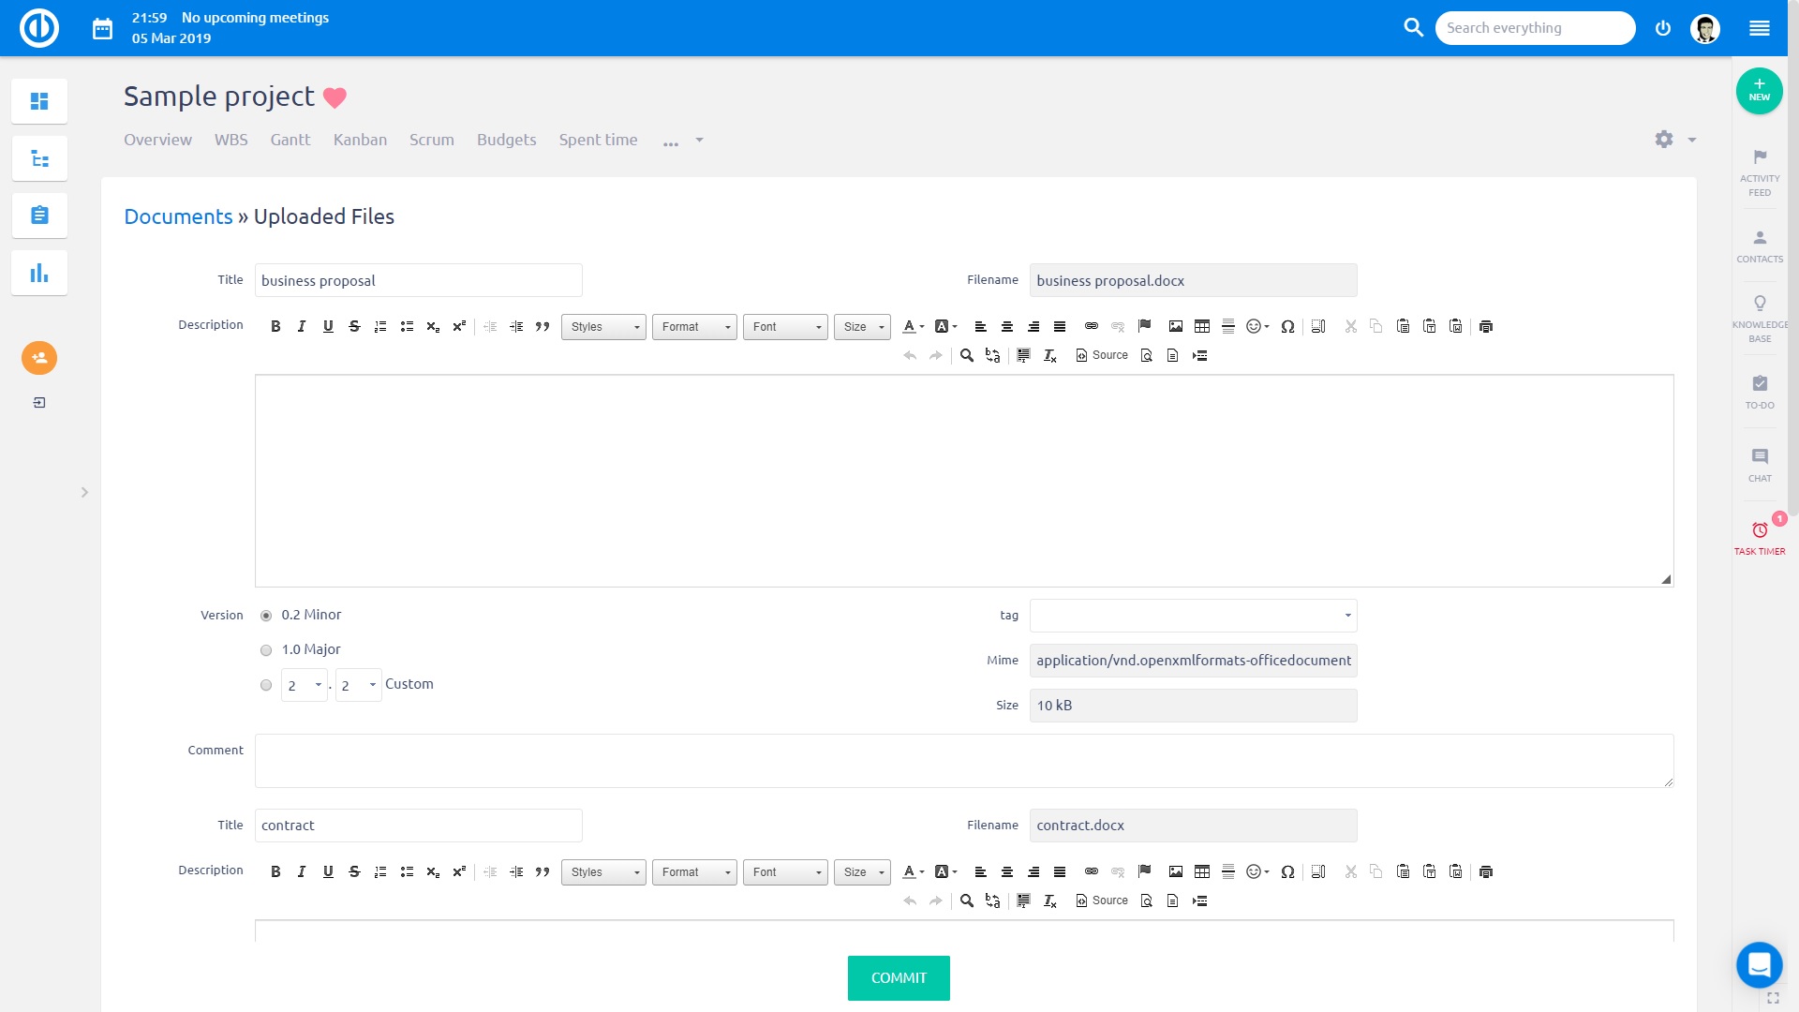The image size is (1799, 1012).
Task: Open the Format dropdown in the editor toolbar
Action: click(x=694, y=326)
